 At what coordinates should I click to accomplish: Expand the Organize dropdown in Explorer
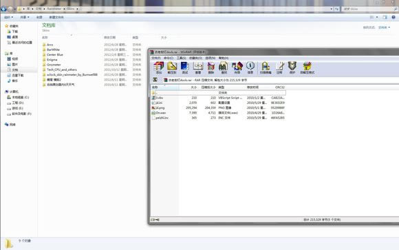click(x=9, y=17)
